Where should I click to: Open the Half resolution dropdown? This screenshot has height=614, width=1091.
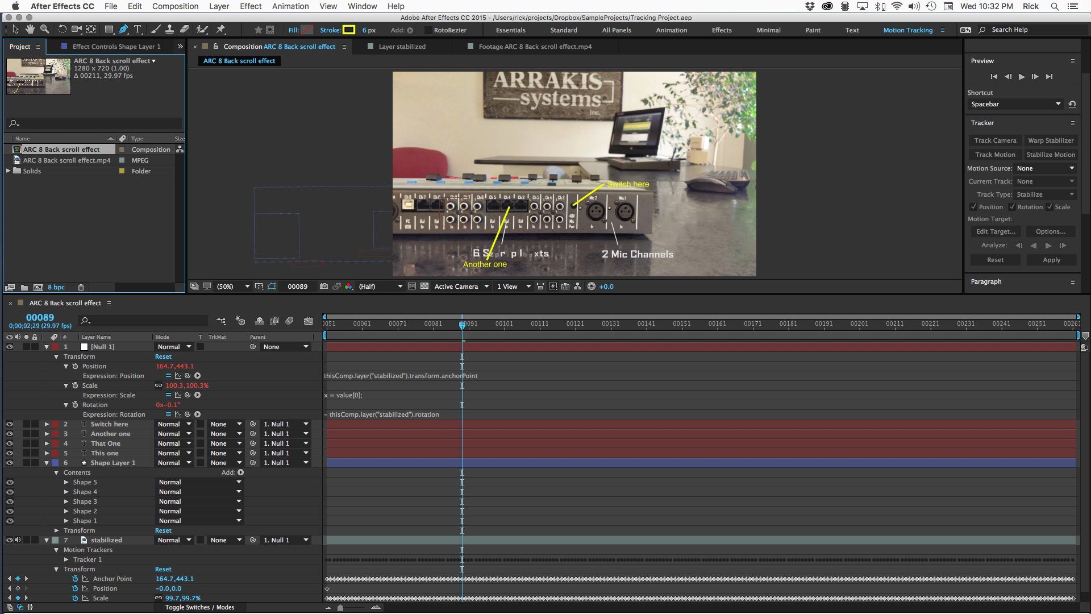(380, 287)
